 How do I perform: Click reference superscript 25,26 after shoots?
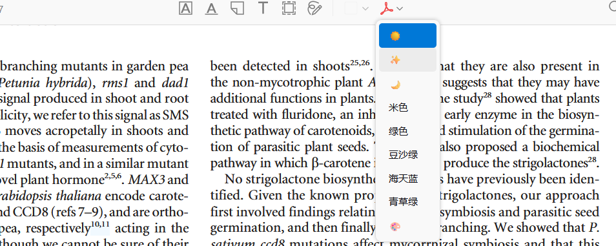pos(360,63)
